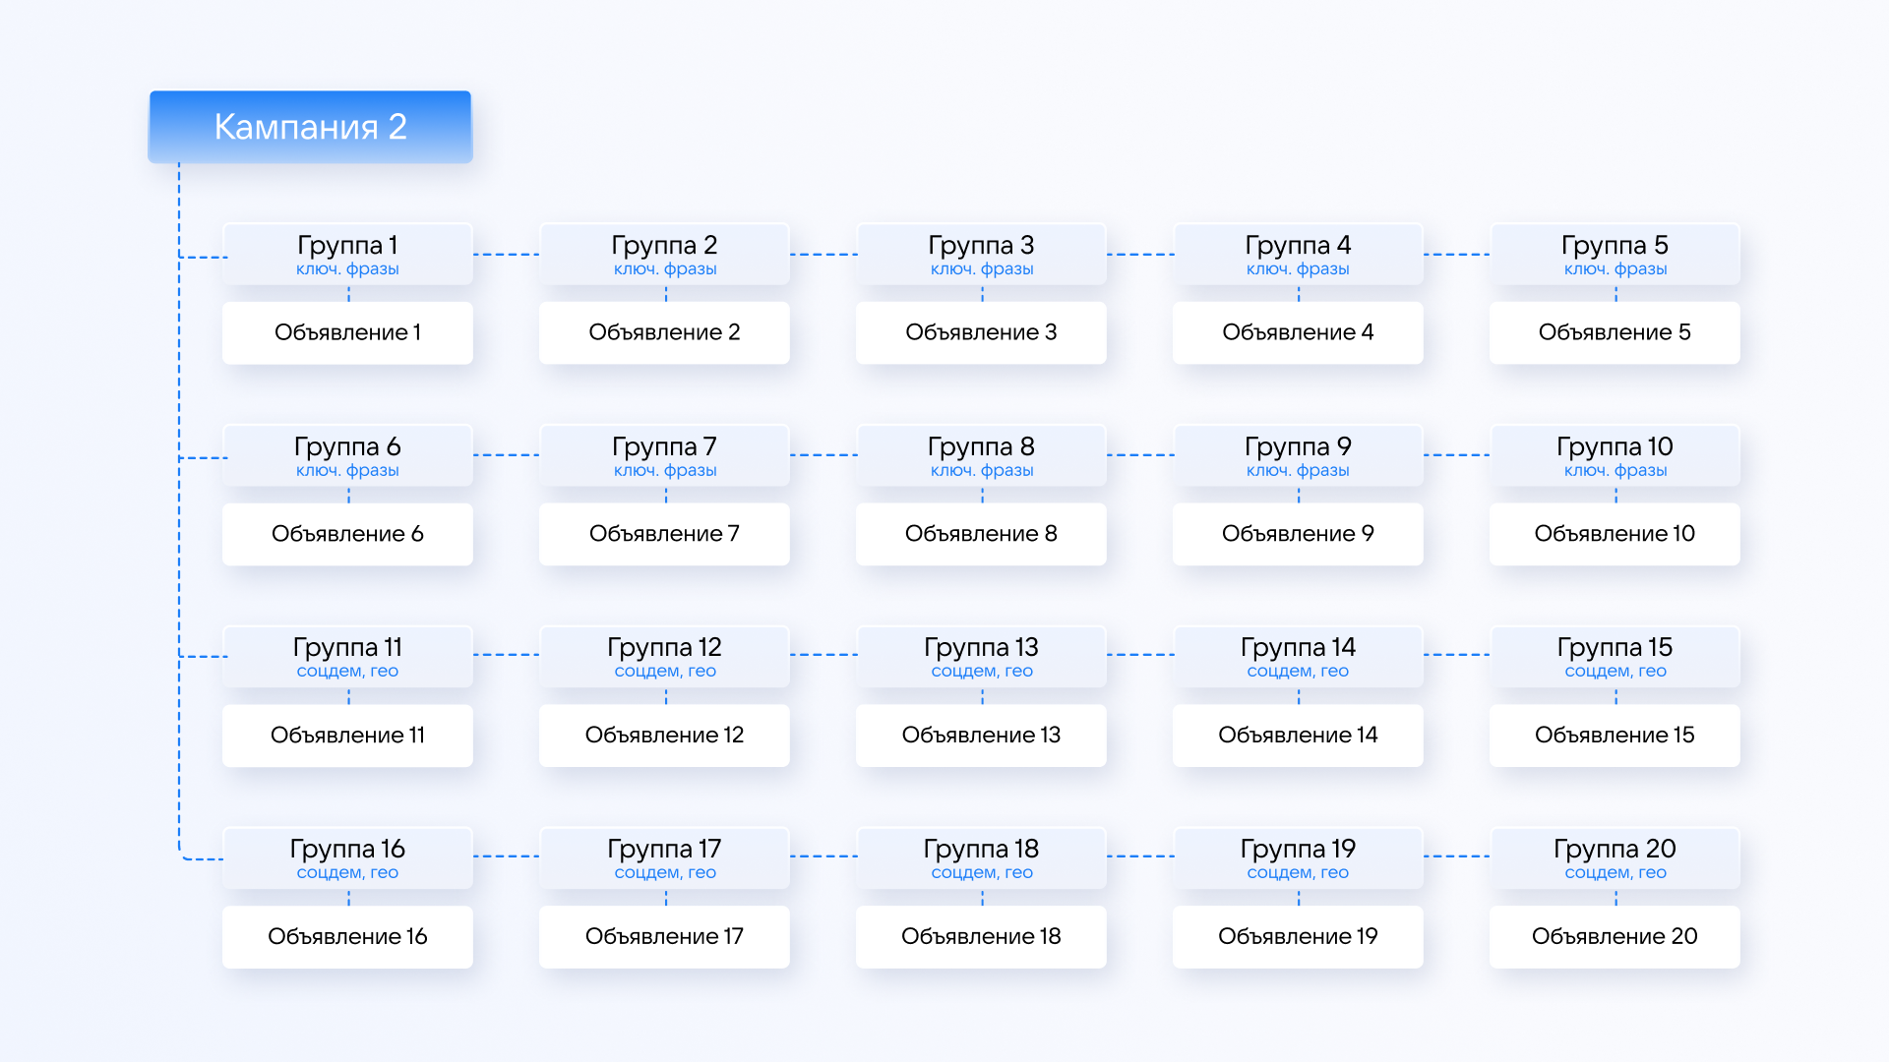Select the Группа 3 box
Screen dimensions: 1889x1062
(x=981, y=255)
